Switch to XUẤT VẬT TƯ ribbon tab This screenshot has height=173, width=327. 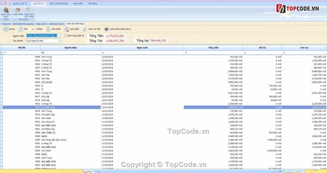click(x=39, y=3)
